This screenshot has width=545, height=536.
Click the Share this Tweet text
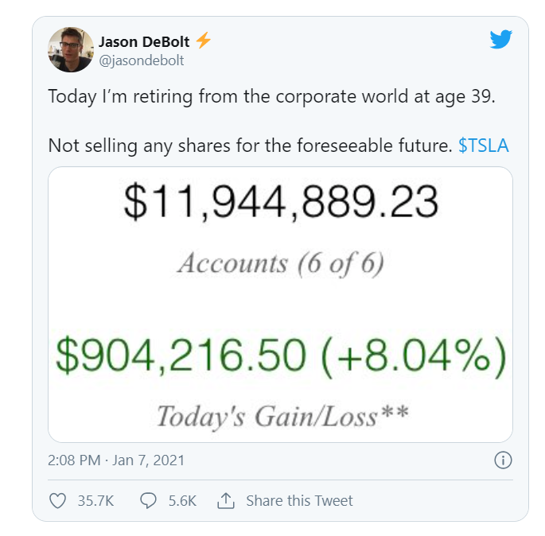click(x=299, y=501)
